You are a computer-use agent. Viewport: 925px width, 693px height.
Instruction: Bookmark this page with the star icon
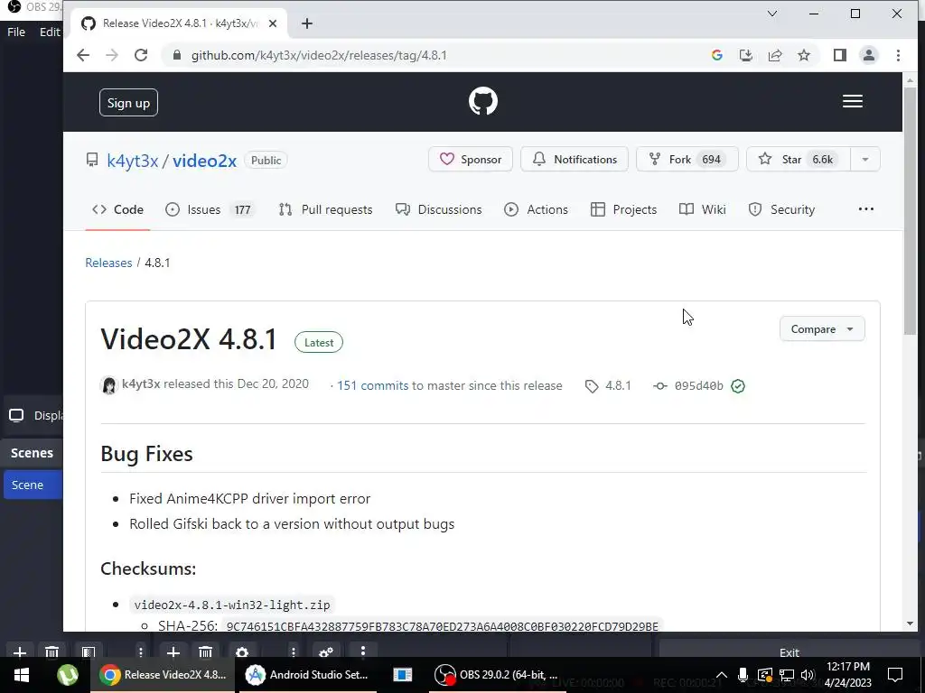[803, 55]
